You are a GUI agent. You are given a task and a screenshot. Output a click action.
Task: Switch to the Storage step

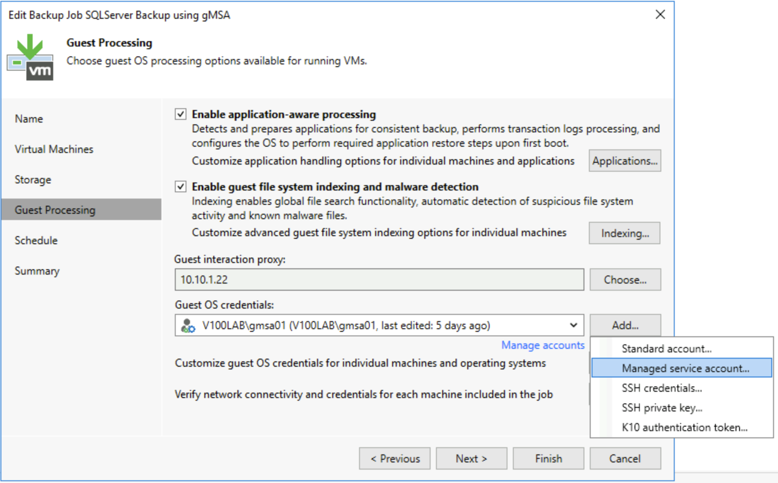point(33,180)
